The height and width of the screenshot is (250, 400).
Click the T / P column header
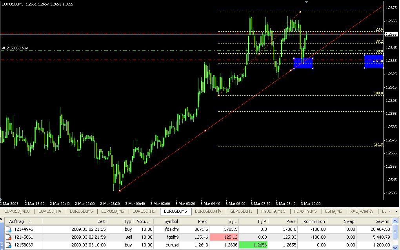click(x=253, y=221)
